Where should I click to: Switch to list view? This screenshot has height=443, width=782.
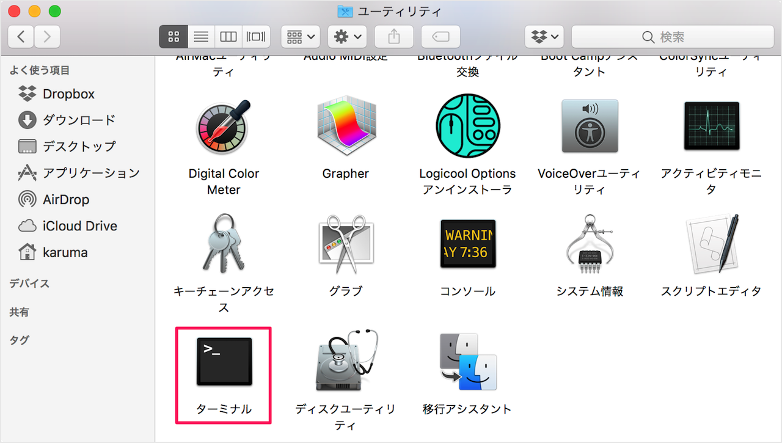(201, 37)
